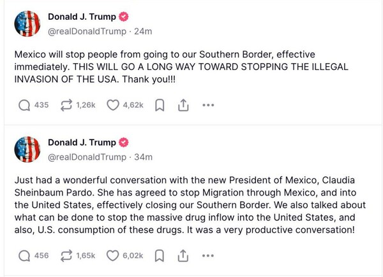383x277 pixels.
Task: Share the 34m Sheinbaum post
Action: click(183, 255)
